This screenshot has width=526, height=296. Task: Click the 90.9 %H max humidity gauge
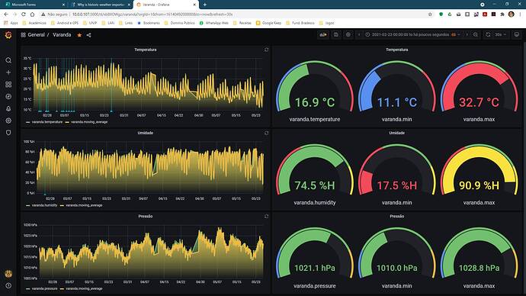point(479,170)
